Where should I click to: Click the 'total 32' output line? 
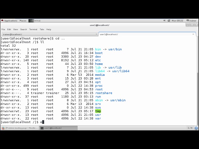(8, 46)
